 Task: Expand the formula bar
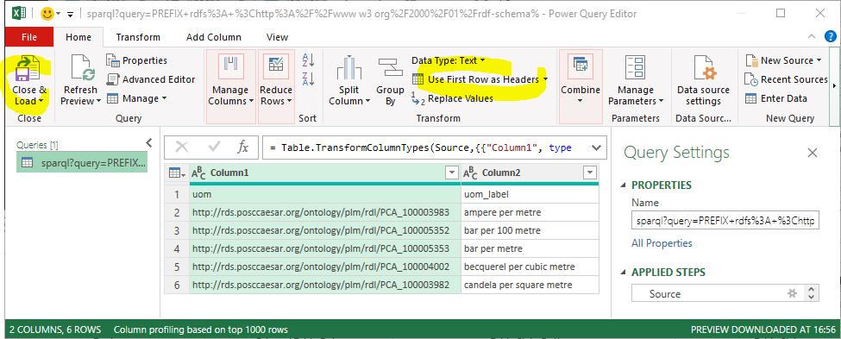pos(596,148)
